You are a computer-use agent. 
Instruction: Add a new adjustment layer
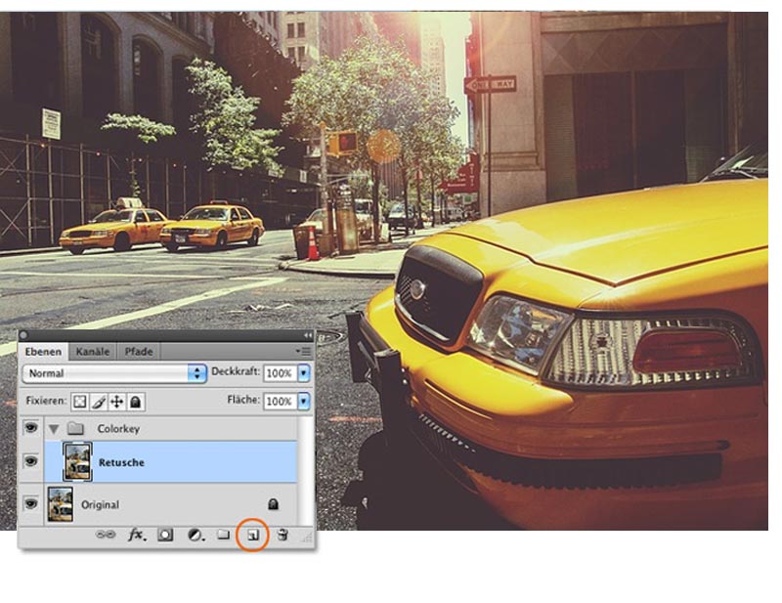(195, 535)
